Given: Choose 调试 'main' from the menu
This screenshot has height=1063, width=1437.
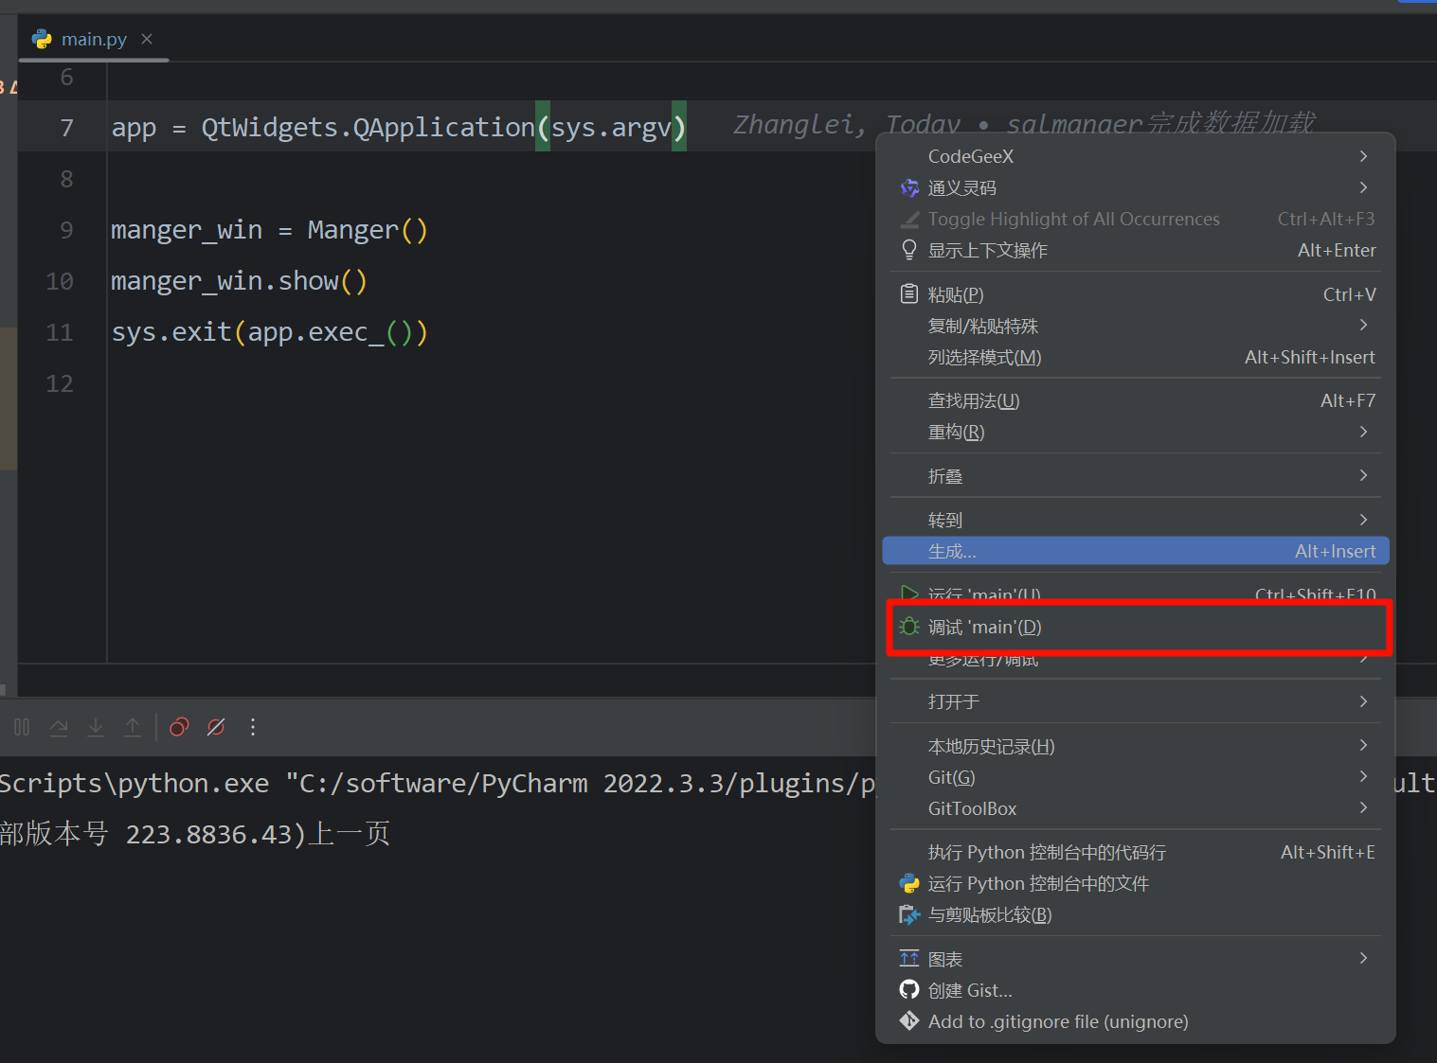Looking at the screenshot, I should (x=985, y=627).
